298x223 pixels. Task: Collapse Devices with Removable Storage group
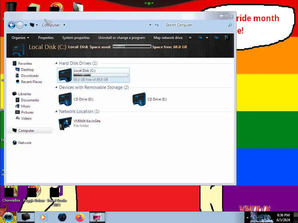point(56,87)
